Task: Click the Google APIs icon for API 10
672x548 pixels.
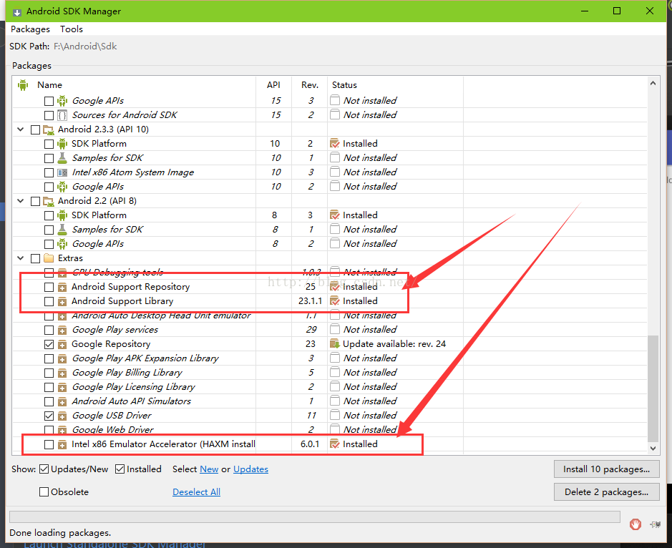Action: pos(62,187)
